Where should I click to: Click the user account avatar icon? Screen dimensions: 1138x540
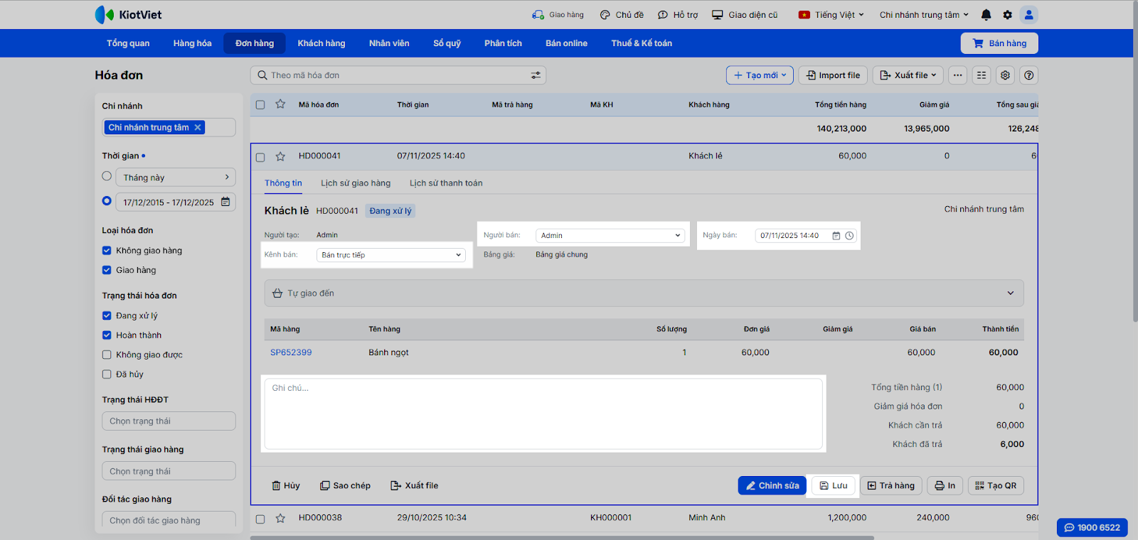(1028, 15)
